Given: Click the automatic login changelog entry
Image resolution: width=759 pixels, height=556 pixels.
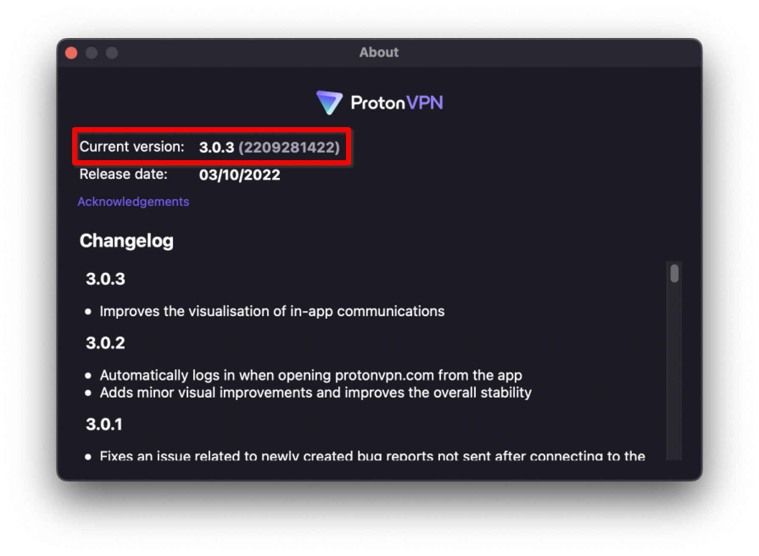Looking at the screenshot, I should [311, 375].
